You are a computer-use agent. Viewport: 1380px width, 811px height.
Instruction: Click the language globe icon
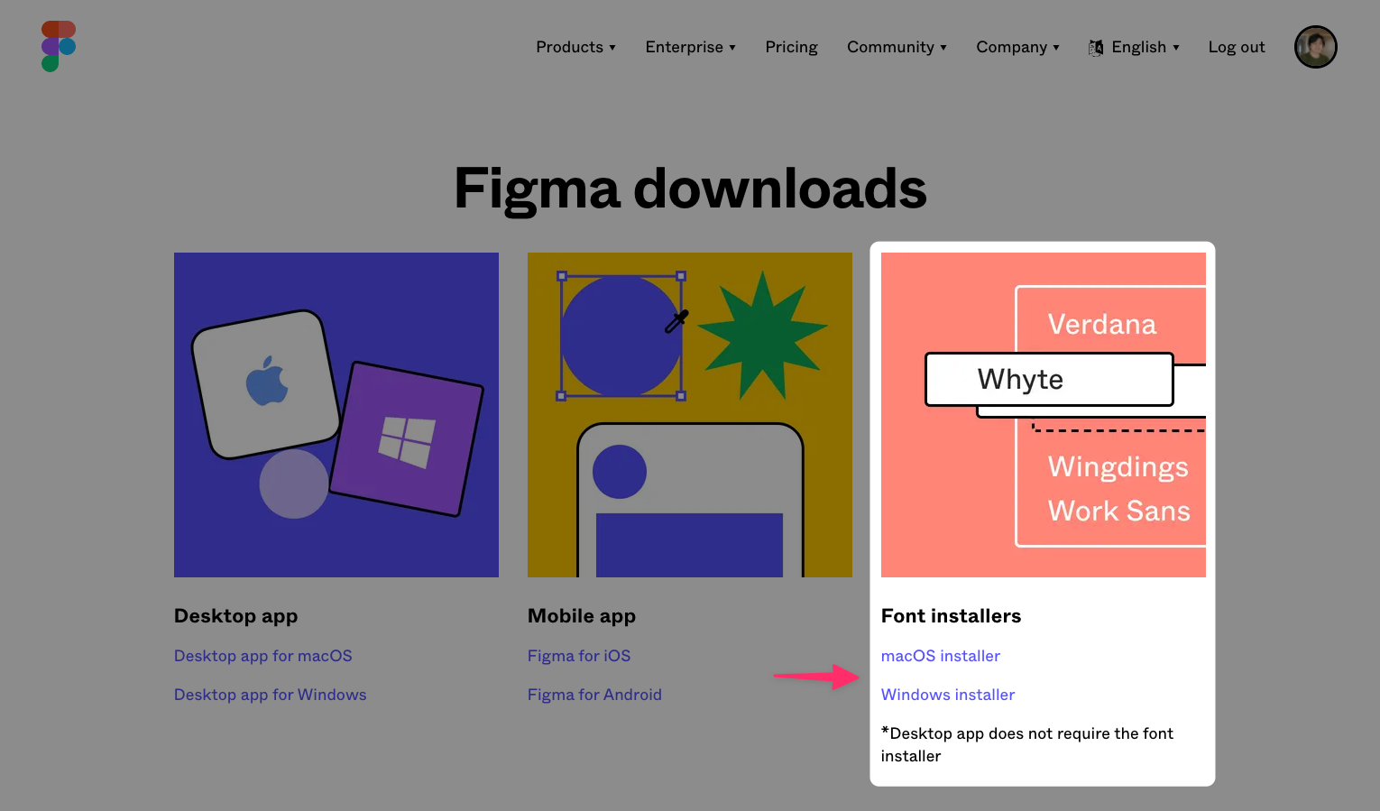pos(1096,48)
